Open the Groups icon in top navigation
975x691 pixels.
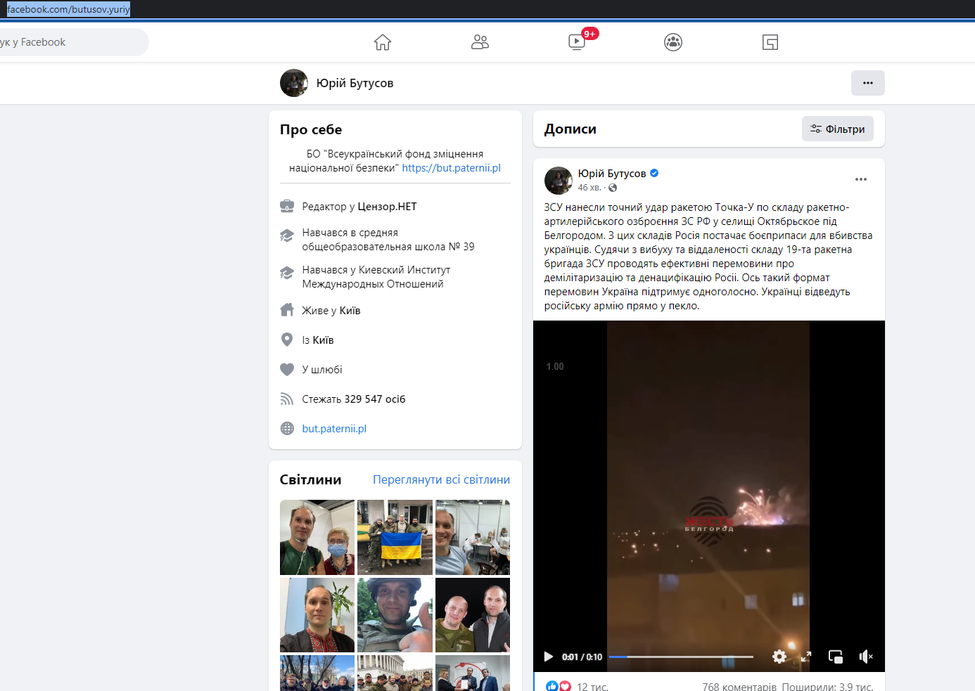click(x=673, y=42)
